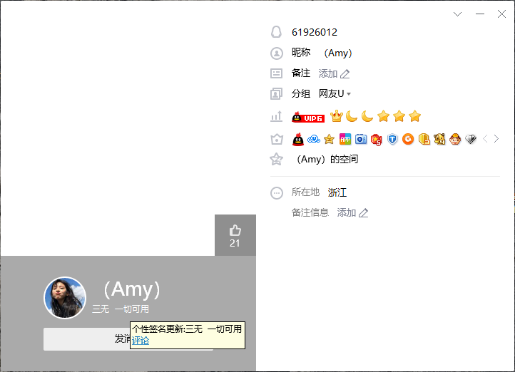The width and height of the screenshot is (515, 372).
Task: Click the colorful APP badge
Action: pyautogui.click(x=345, y=139)
